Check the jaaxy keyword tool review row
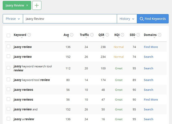The image size is (172, 124). pos(8,80)
